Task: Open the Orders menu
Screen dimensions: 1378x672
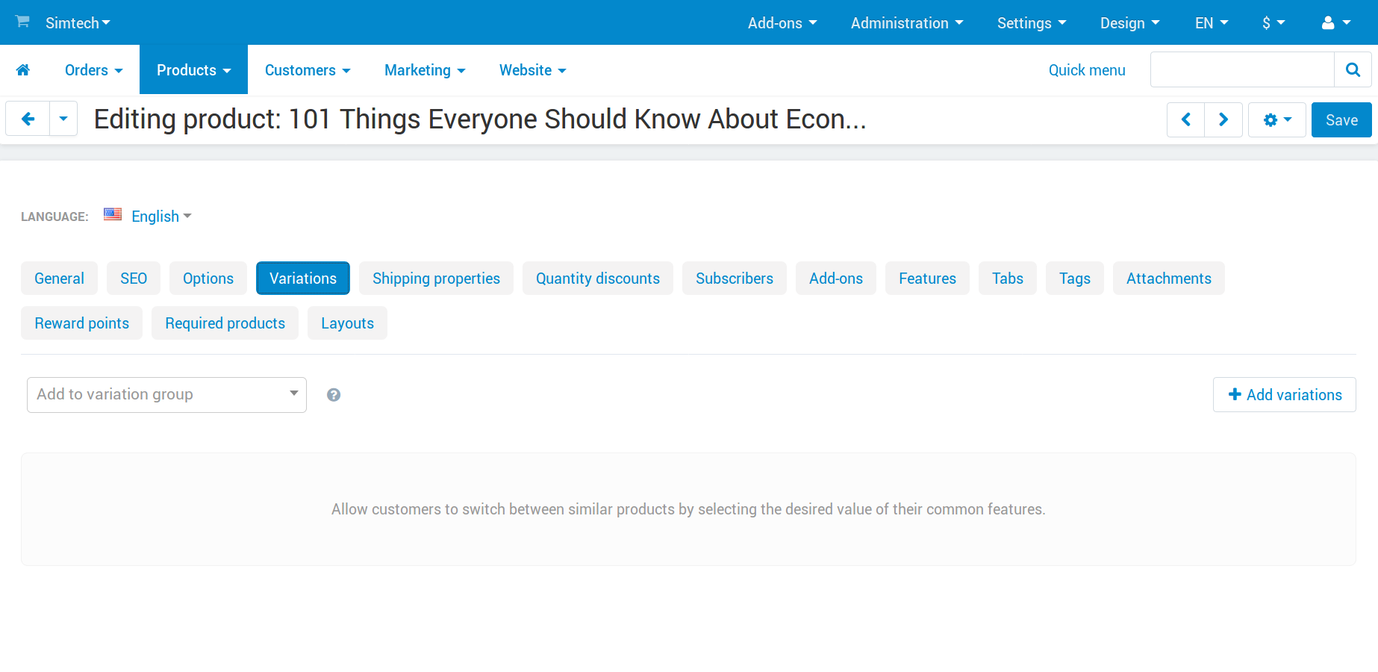Action: point(93,70)
